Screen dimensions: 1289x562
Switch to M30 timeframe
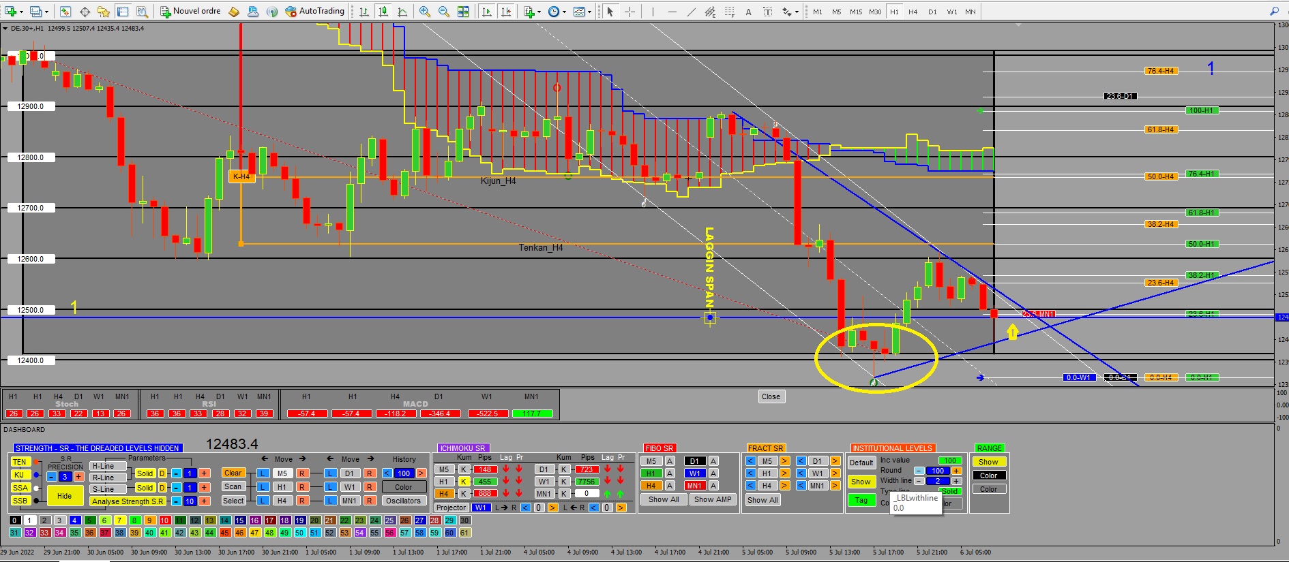click(875, 12)
